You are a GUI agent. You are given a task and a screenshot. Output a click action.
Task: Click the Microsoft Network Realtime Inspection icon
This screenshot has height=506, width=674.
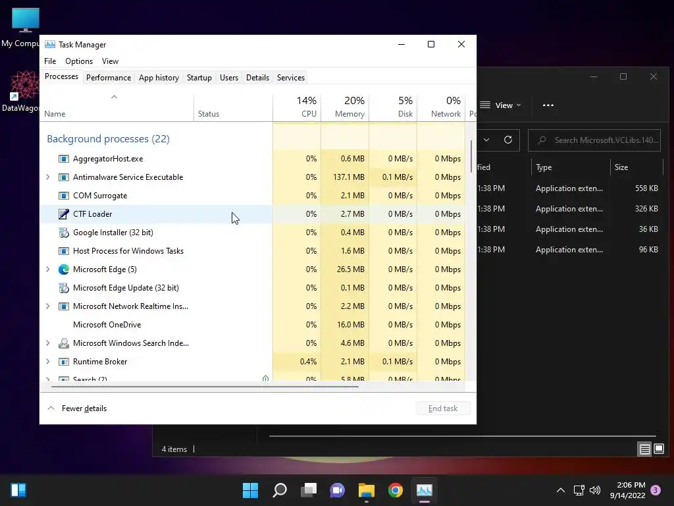pyautogui.click(x=64, y=306)
